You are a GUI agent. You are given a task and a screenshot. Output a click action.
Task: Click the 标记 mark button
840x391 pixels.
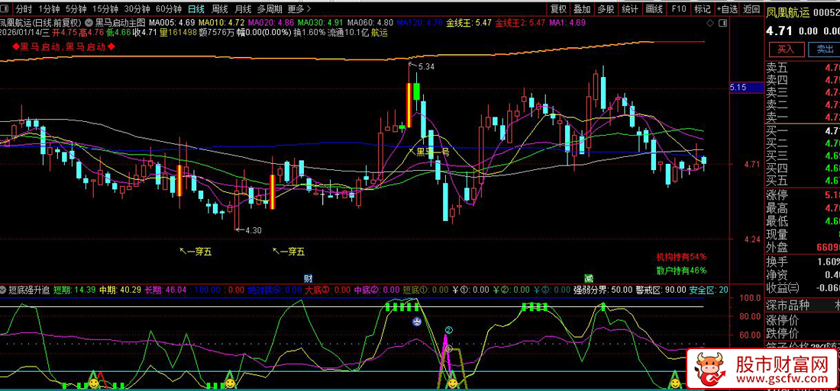703,9
